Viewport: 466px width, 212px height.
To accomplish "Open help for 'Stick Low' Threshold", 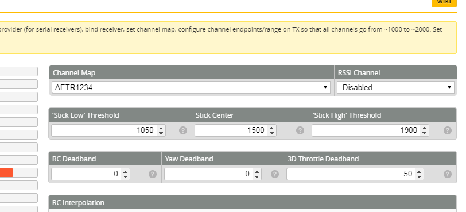I will click(183, 130).
